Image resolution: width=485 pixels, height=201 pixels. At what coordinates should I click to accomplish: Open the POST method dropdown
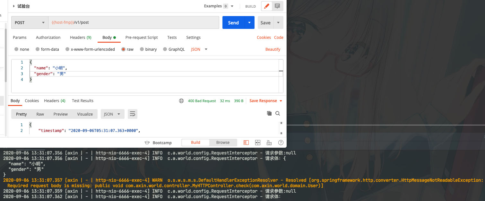[29, 22]
